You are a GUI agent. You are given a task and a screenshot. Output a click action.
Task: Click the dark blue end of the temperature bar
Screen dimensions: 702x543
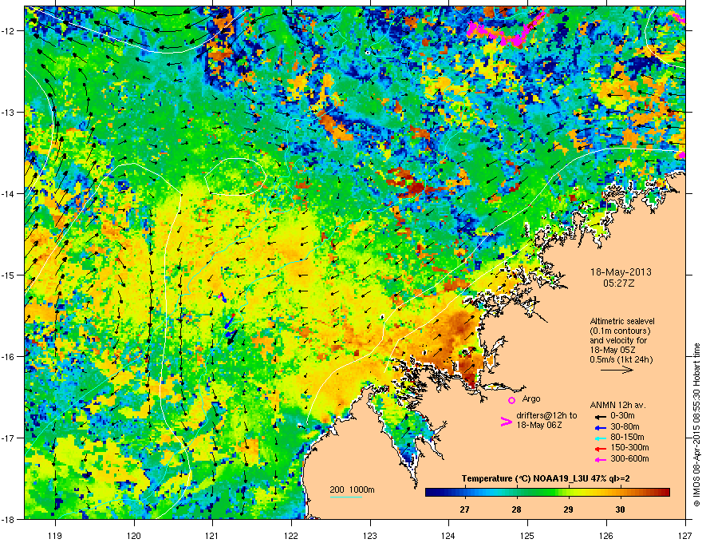429,493
